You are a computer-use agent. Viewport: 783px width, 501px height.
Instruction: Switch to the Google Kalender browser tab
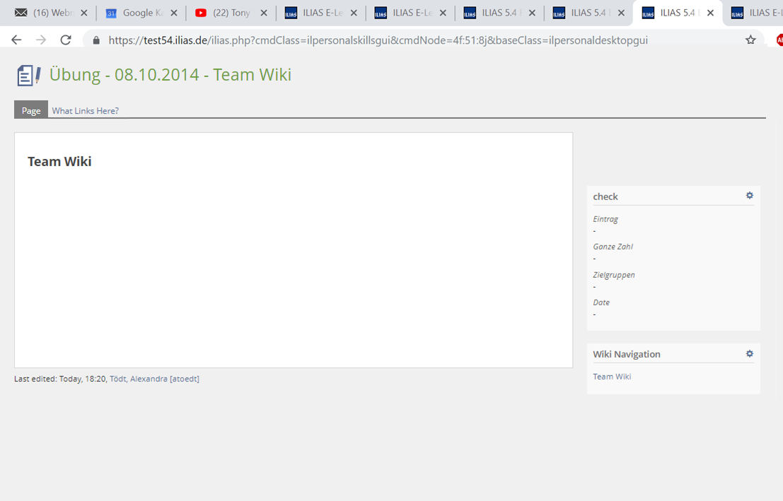click(137, 13)
